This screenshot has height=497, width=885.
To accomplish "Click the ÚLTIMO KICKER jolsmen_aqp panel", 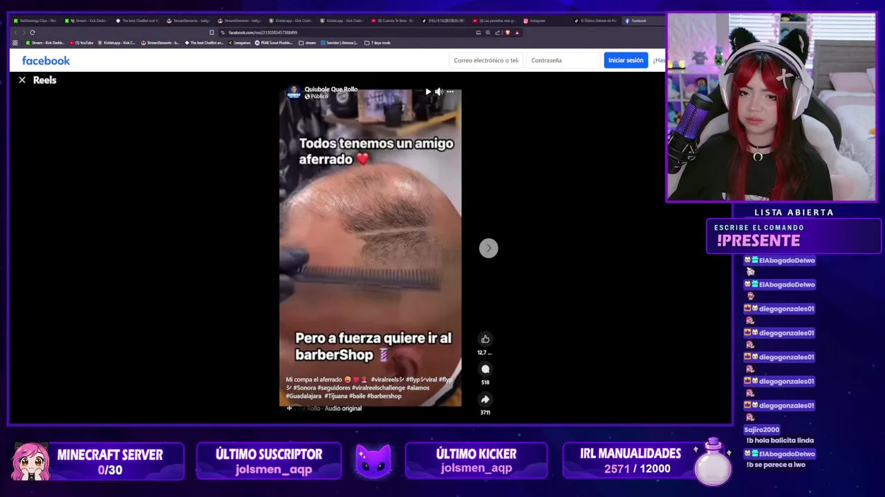I will click(x=476, y=461).
